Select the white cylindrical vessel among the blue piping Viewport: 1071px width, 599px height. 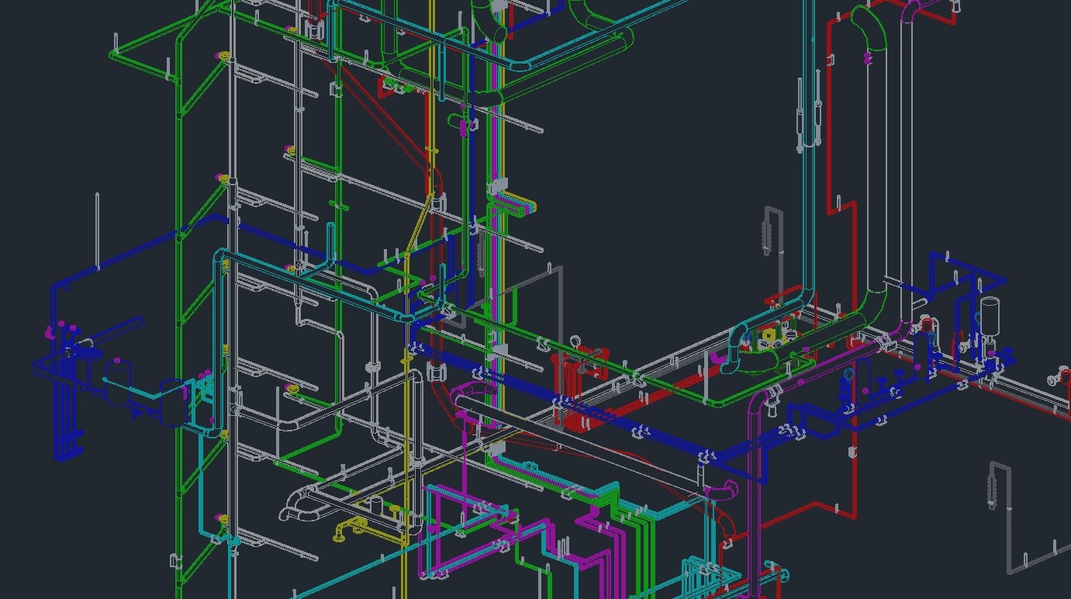pos(990,315)
